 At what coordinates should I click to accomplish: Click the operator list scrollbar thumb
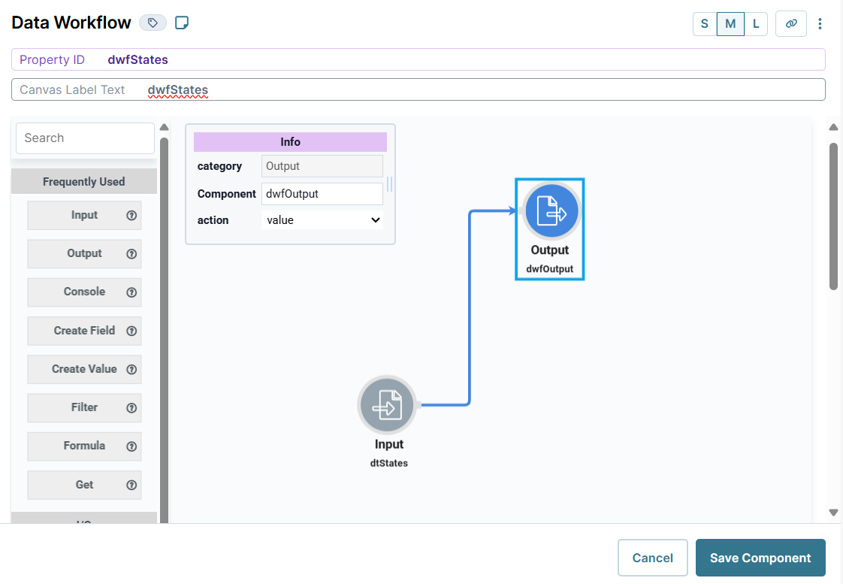click(x=164, y=331)
